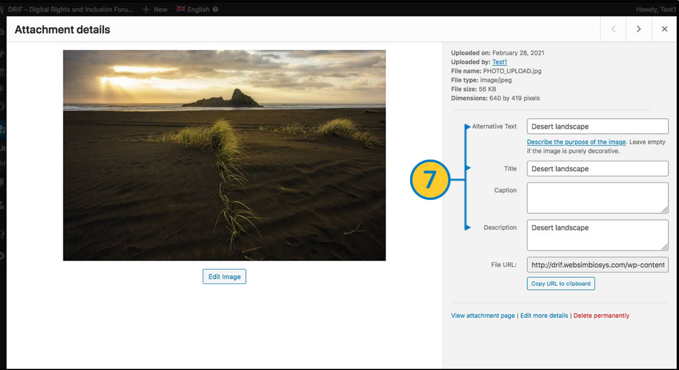Click the Description box resize handle

tap(665, 247)
